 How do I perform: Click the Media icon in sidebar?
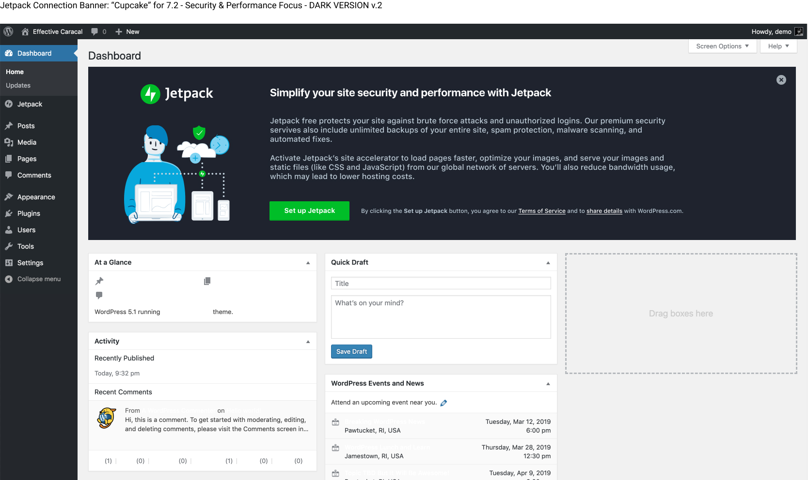click(x=9, y=142)
